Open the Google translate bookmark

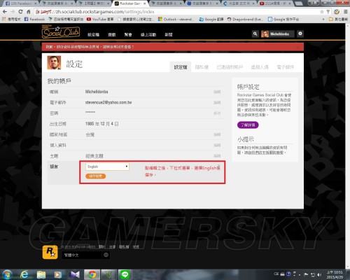coord(211,19)
